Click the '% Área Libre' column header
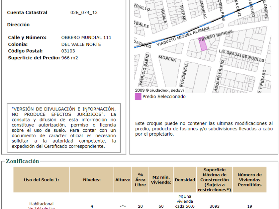279x209 pixels. click(x=140, y=180)
